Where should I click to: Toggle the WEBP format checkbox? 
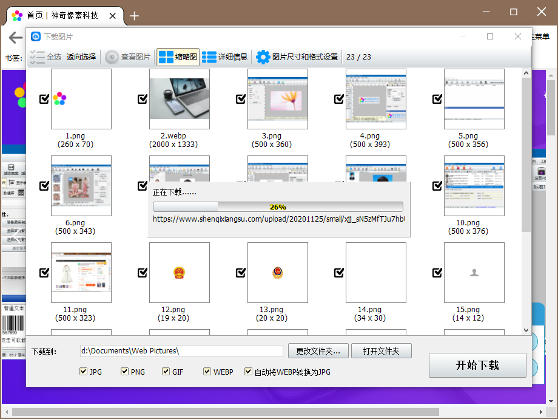coord(207,372)
